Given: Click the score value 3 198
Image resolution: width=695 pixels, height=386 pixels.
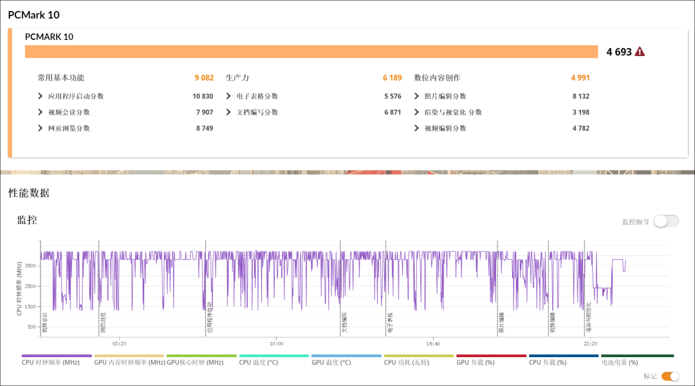Looking at the screenshot, I should point(580,112).
